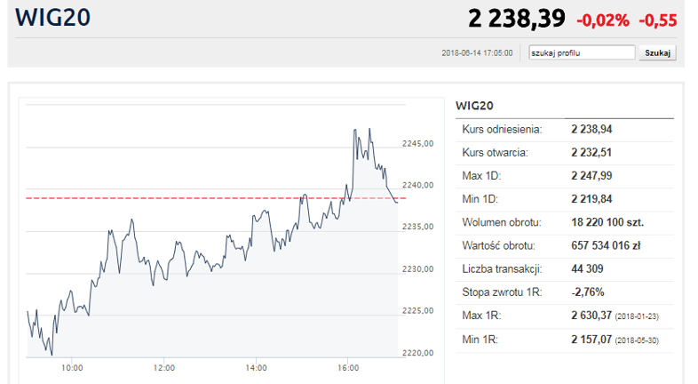Viewport: 698px width, 384px height.
Task: Click the date (2018-05-30) next to Min 1R
Action: click(637, 340)
